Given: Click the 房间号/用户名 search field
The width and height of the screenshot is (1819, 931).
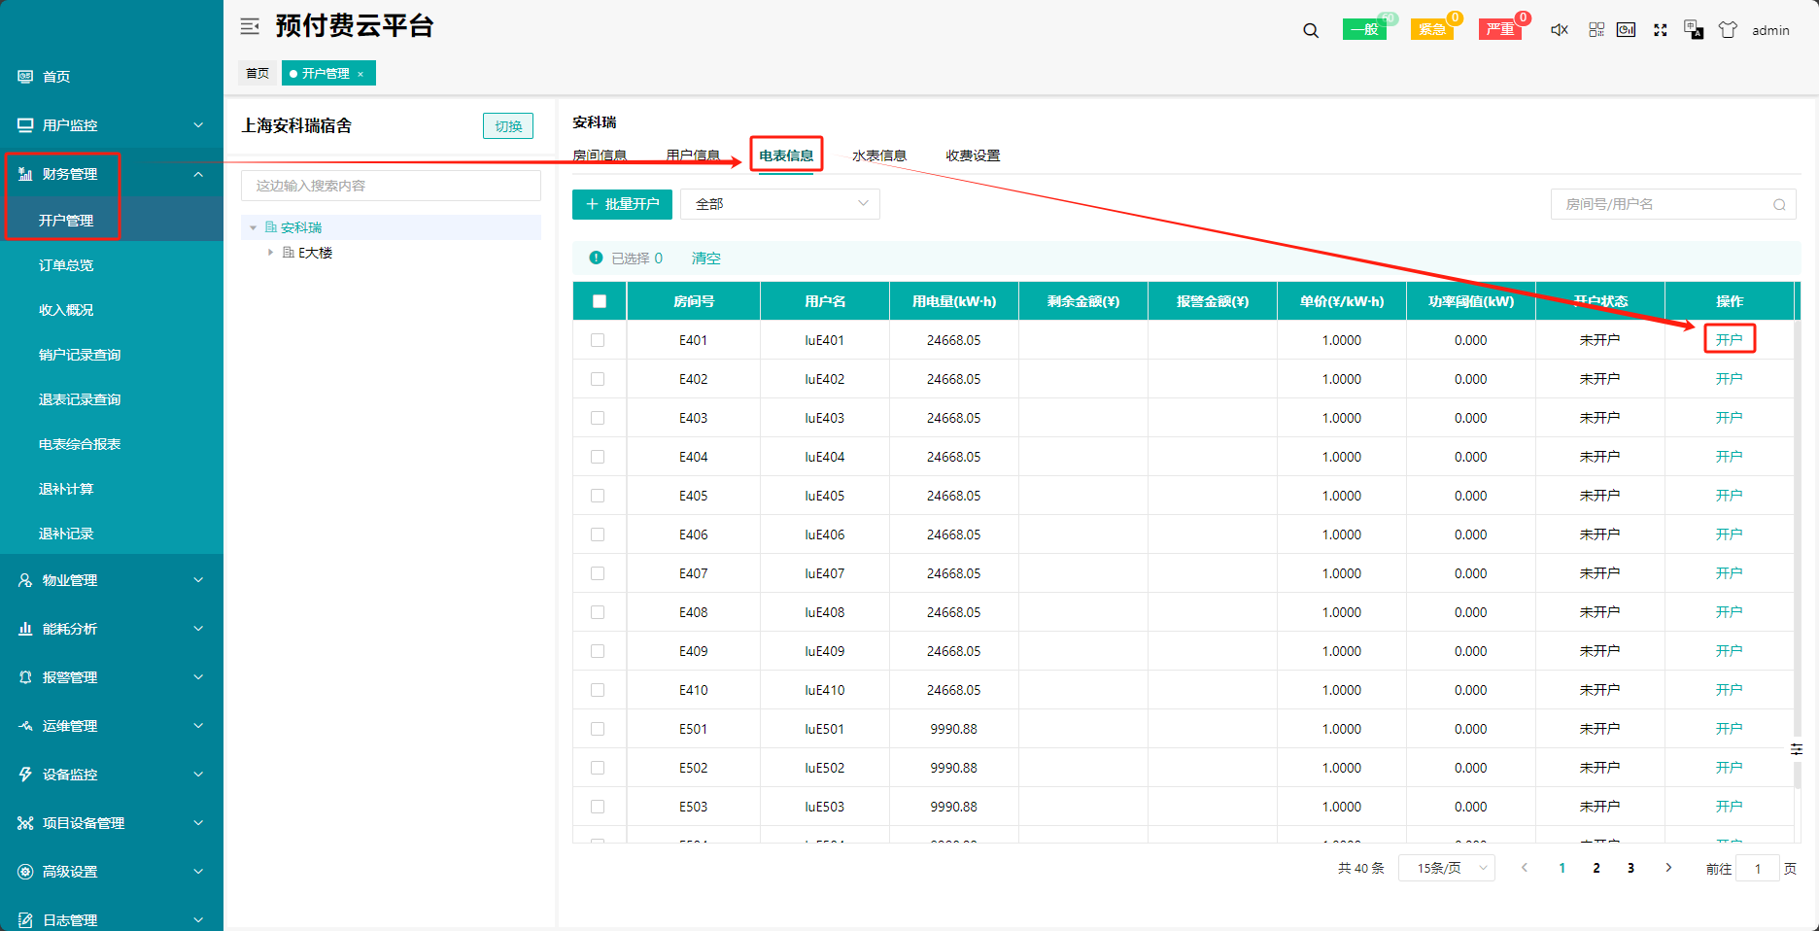Looking at the screenshot, I should [1664, 204].
